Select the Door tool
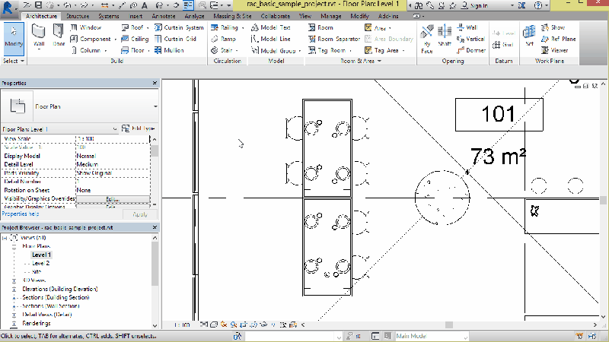The height and width of the screenshot is (342, 609). (x=59, y=35)
